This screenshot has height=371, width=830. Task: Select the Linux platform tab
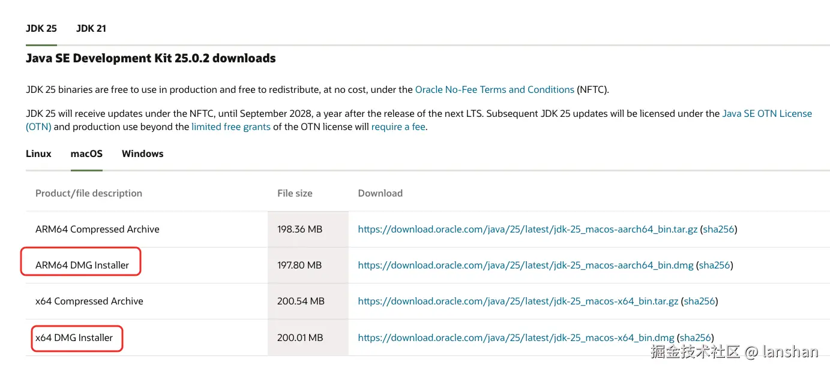pos(38,154)
